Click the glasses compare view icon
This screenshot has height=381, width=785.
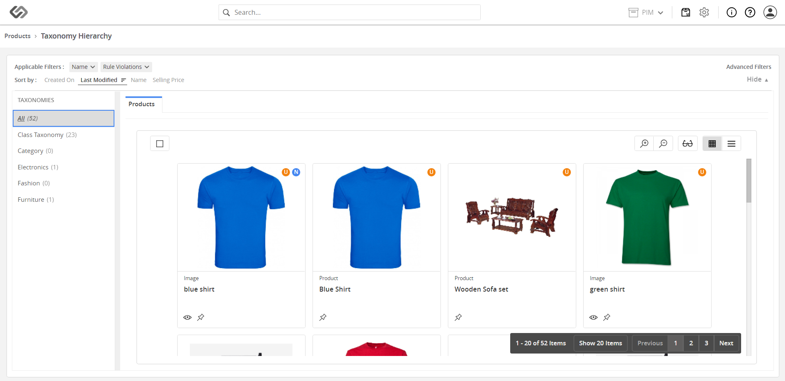pos(688,144)
